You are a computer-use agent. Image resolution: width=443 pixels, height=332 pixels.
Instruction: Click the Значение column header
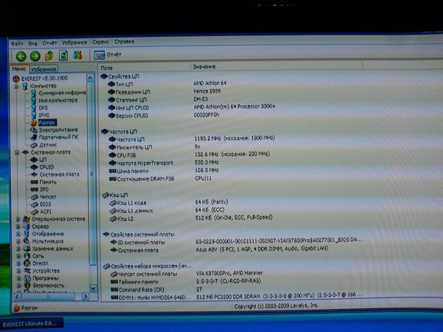[x=204, y=67]
